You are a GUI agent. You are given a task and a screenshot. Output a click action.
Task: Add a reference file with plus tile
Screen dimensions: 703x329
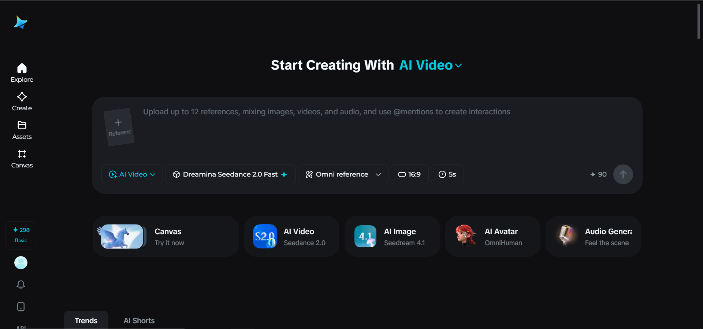pyautogui.click(x=119, y=127)
